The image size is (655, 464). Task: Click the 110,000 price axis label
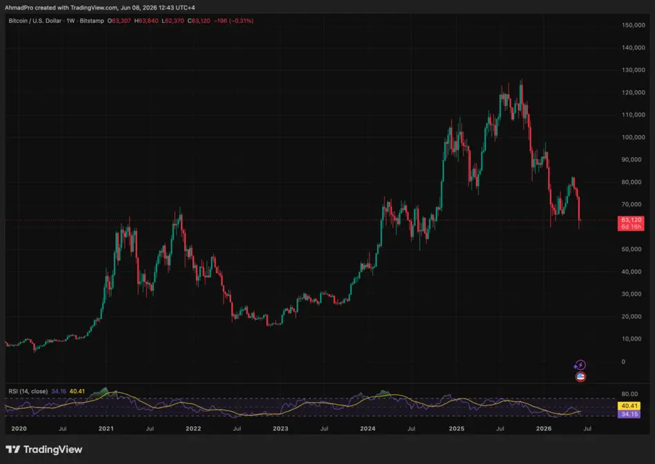(x=633, y=114)
